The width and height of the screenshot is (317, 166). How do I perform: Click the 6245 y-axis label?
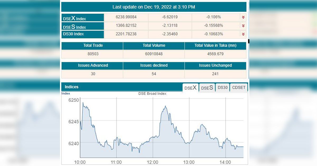[74, 122]
